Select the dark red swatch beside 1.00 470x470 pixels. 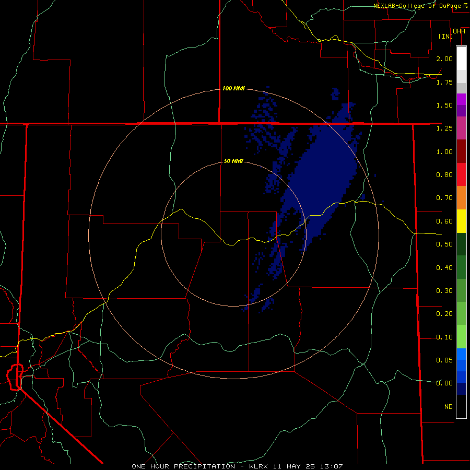click(x=461, y=151)
